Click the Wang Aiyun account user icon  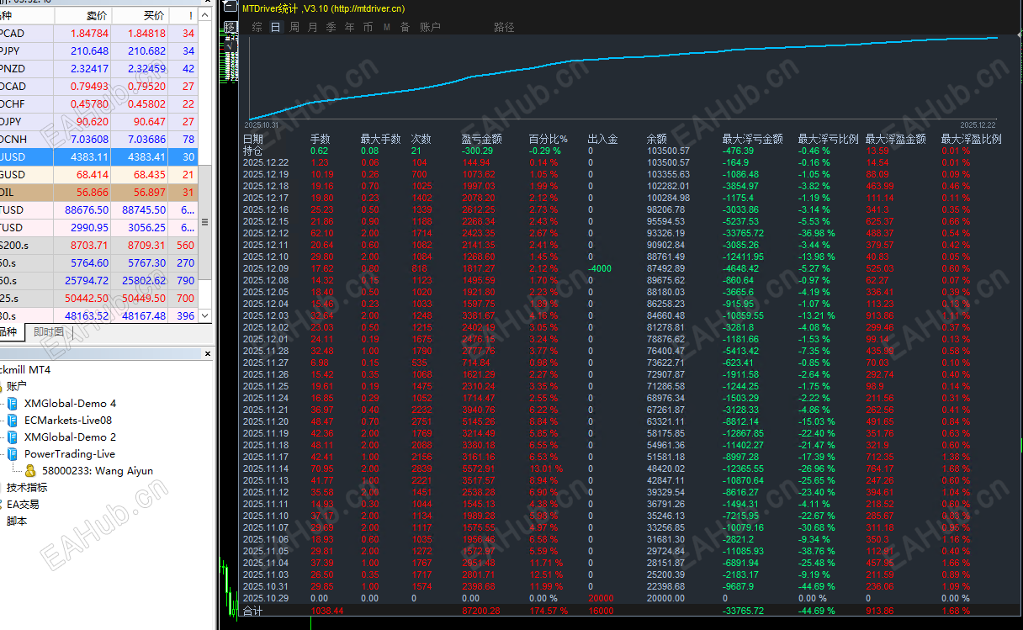click(30, 471)
